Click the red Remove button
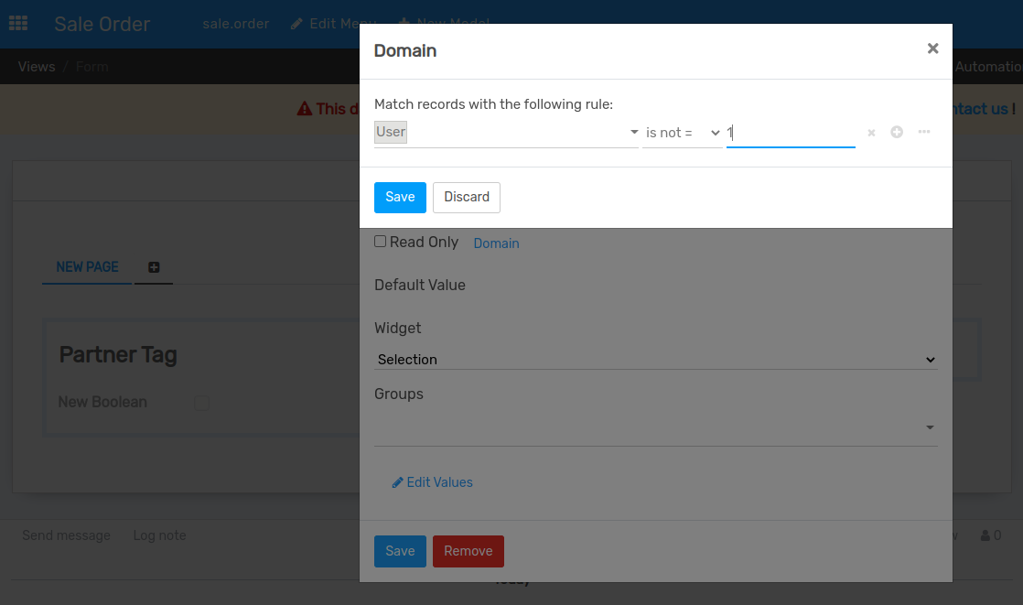 tap(468, 551)
